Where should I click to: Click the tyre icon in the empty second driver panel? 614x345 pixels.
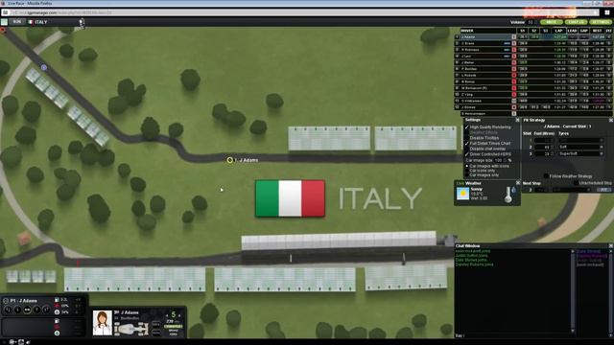click(x=57, y=333)
